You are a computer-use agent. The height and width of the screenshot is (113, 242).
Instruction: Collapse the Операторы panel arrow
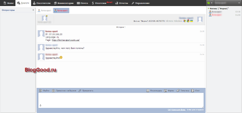[33, 10]
